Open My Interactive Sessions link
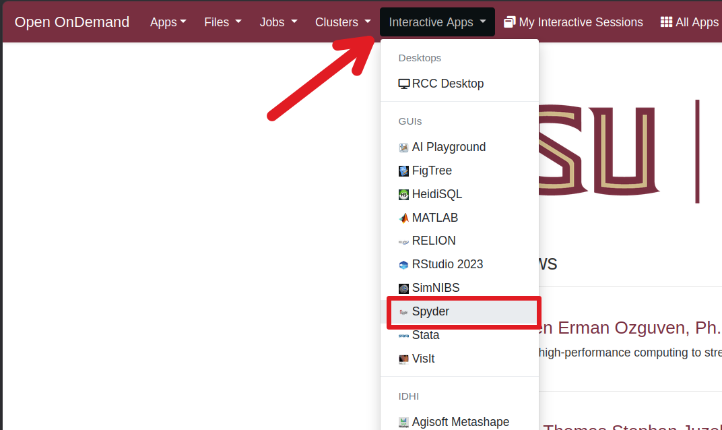The image size is (722, 430). click(x=573, y=22)
